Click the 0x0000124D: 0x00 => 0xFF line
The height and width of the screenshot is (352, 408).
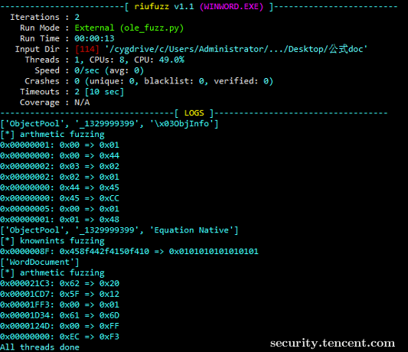pyautogui.click(x=60, y=326)
